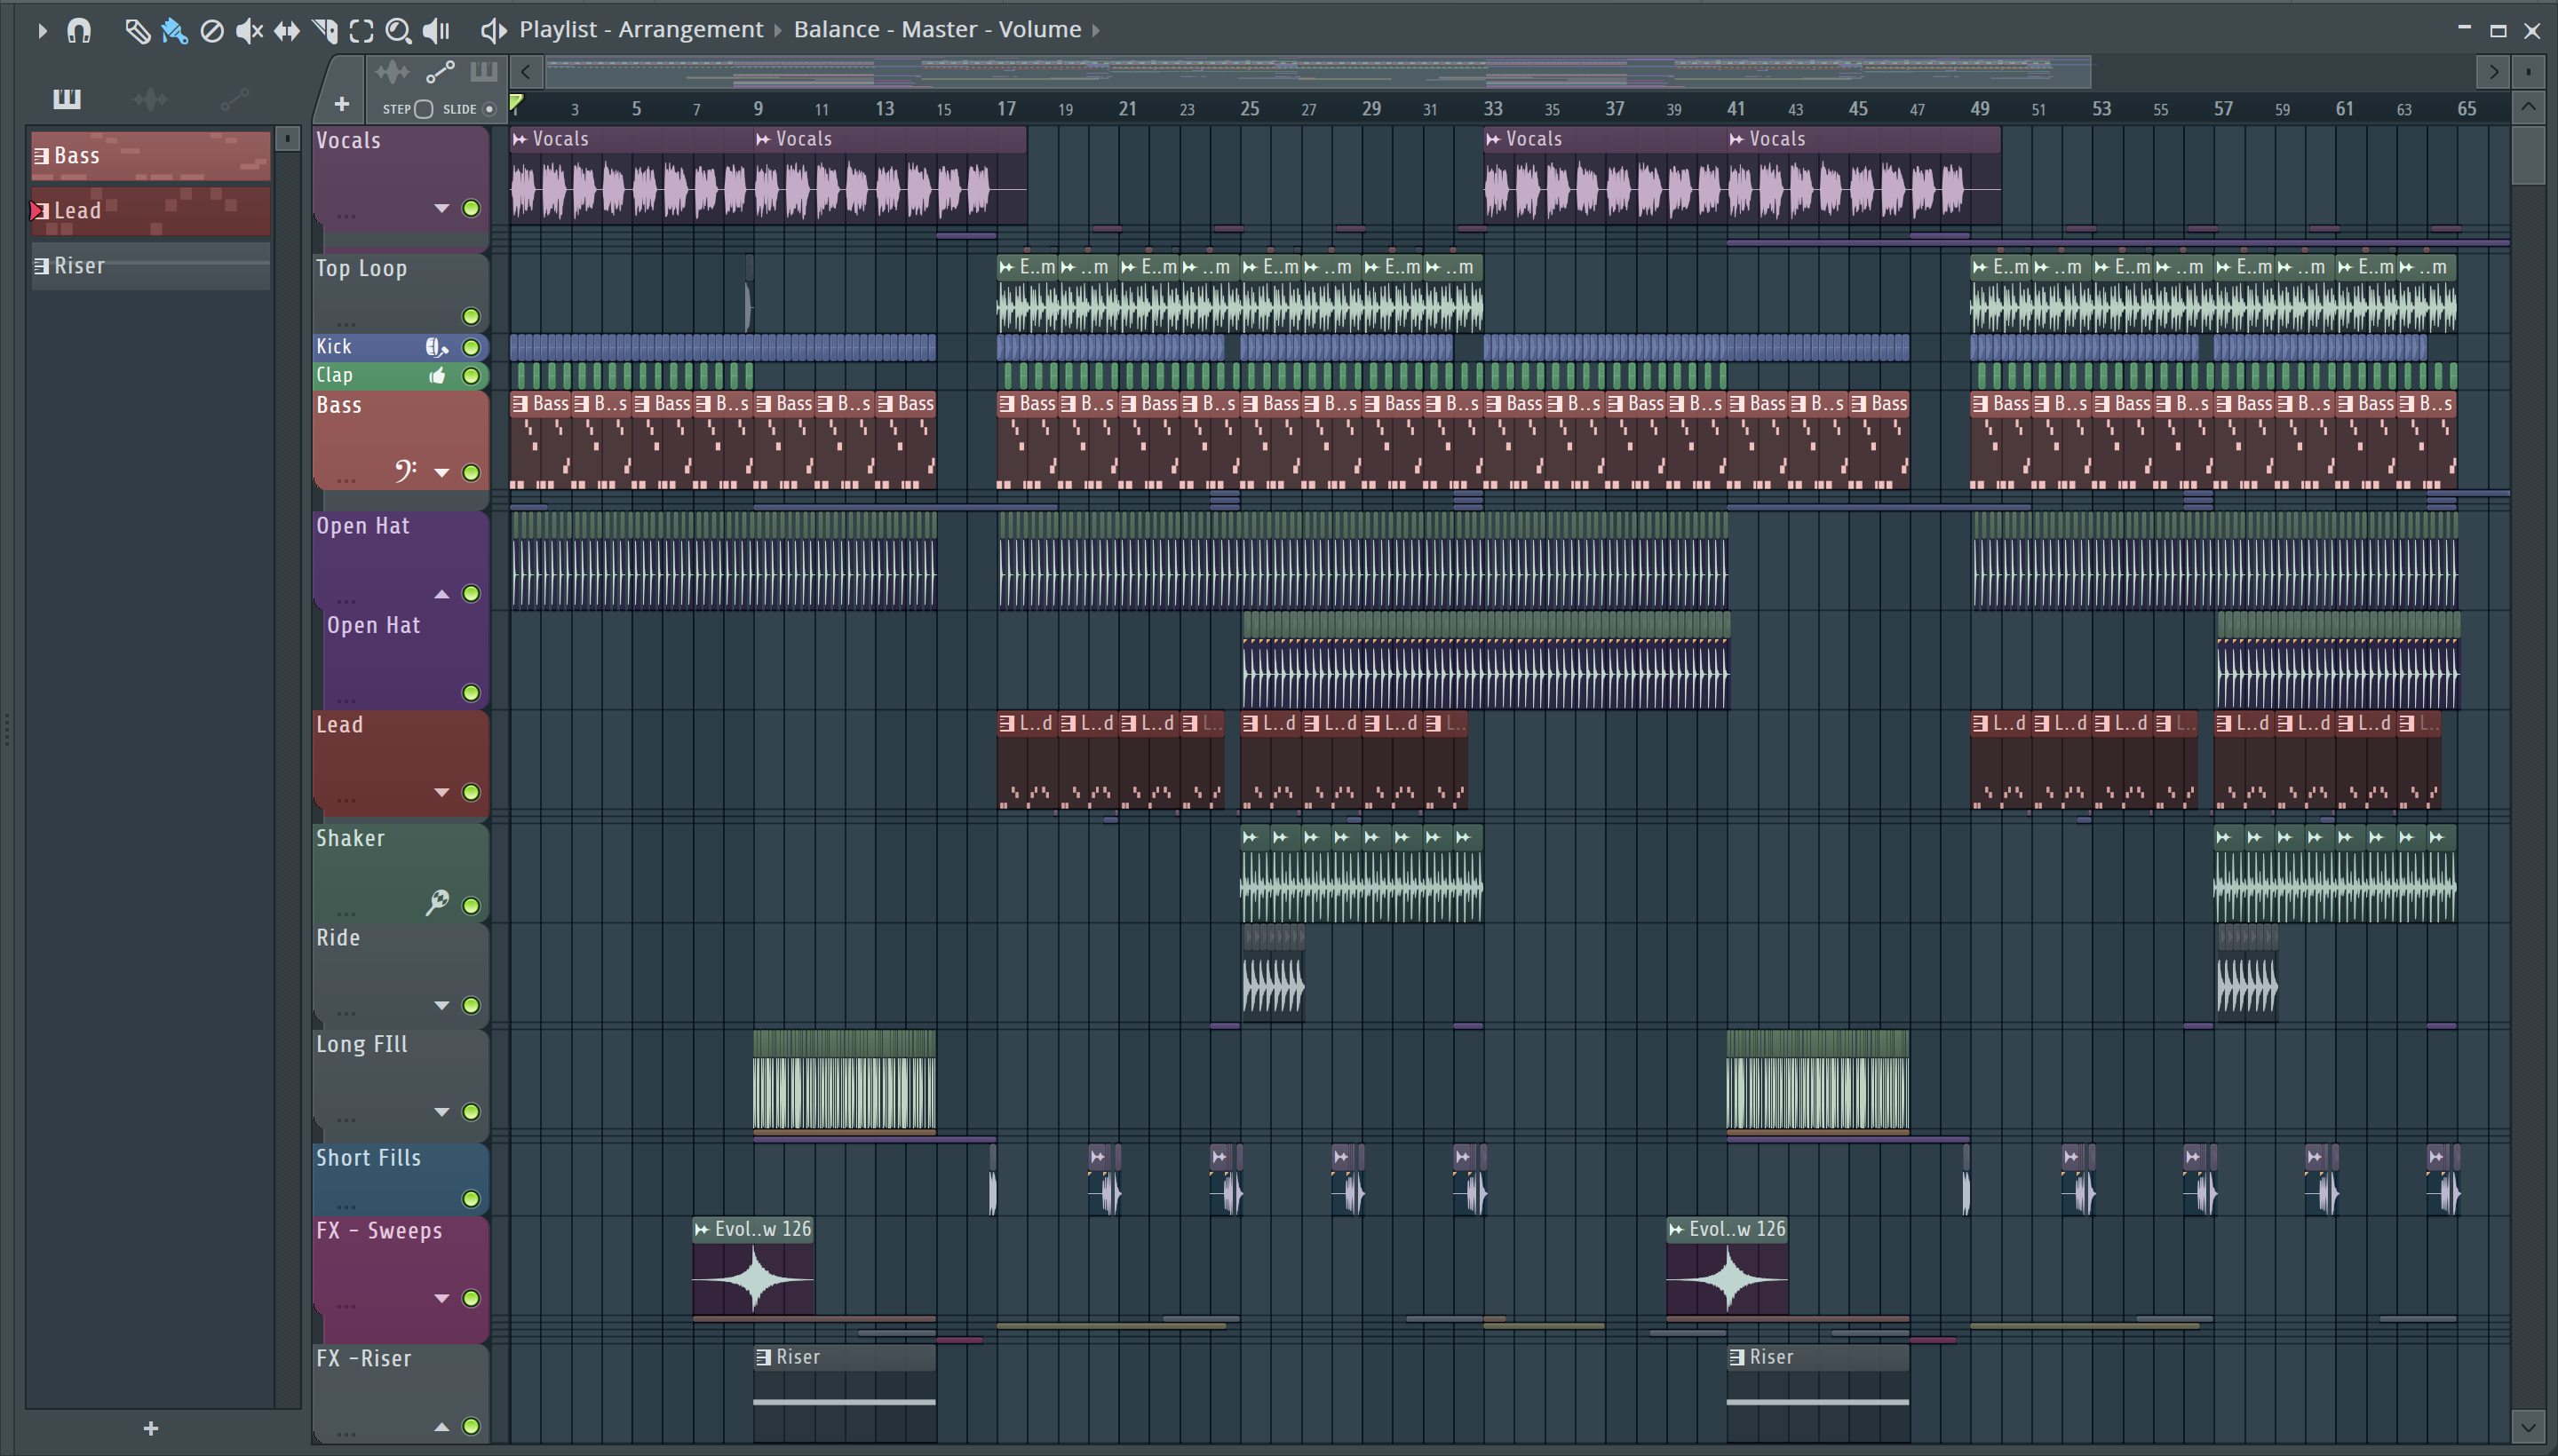Screen dimensions: 2558x1456
Task: Open the Balance - Master - Volume menu
Action: 937,30
